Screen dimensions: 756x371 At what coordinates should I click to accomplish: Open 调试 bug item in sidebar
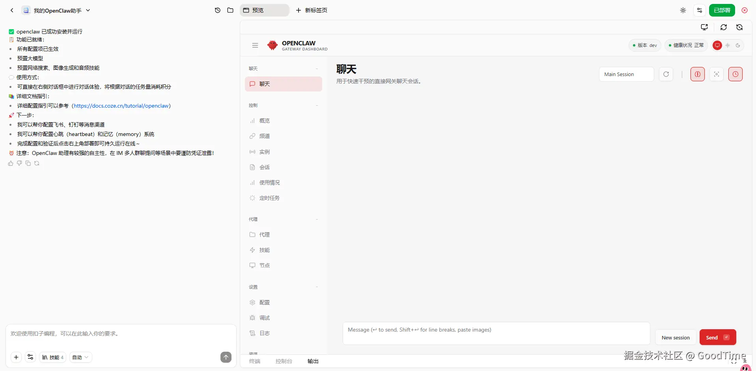tap(284, 318)
